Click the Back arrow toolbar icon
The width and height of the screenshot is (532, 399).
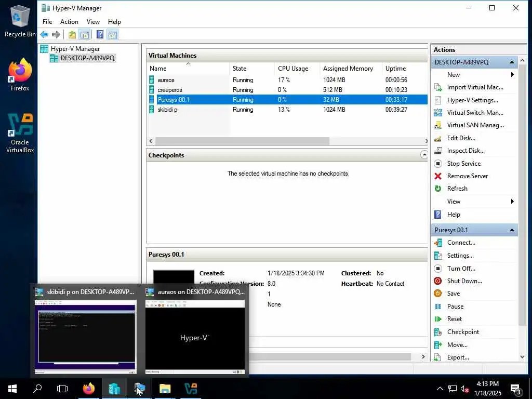44,35
